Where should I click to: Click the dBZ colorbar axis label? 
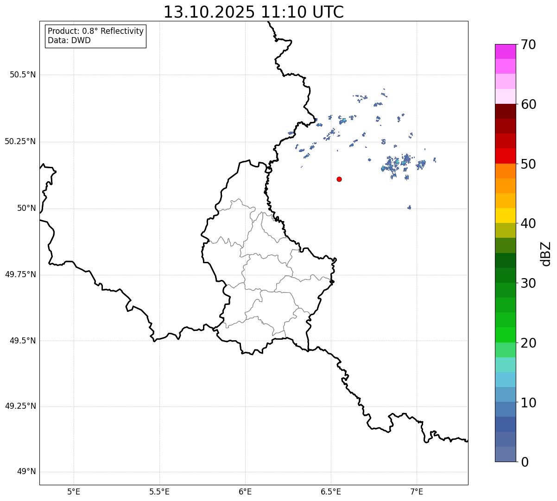(x=546, y=254)
